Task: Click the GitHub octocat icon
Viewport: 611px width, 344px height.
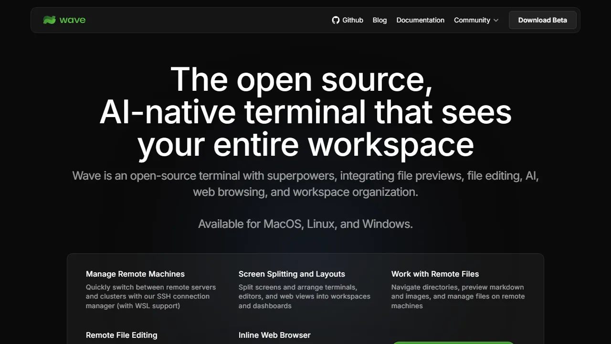Action: (336, 20)
